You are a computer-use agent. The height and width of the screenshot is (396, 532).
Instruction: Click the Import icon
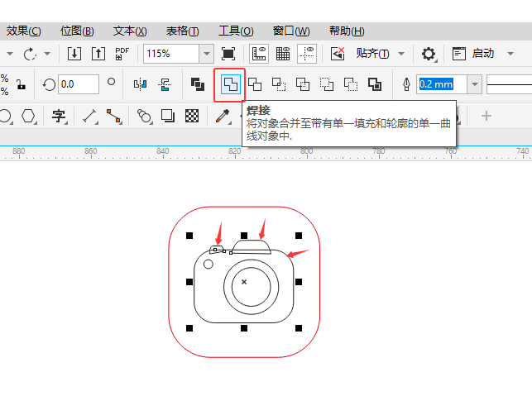tap(74, 54)
